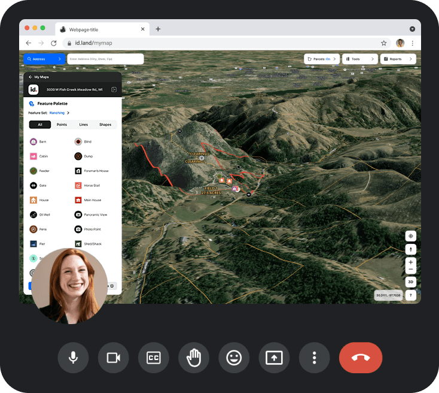439x393 pixels.
Task: Open new browser tab
Action: pyautogui.click(x=158, y=29)
